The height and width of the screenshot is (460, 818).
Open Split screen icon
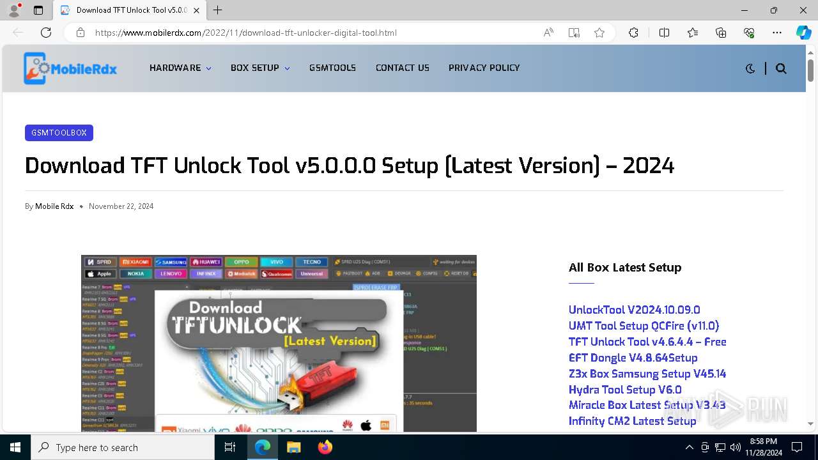coord(664,33)
